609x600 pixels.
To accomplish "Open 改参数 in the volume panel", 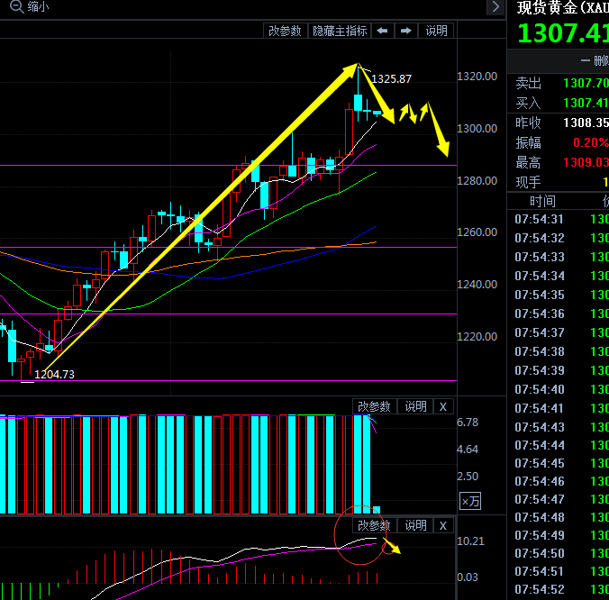I will click(374, 407).
